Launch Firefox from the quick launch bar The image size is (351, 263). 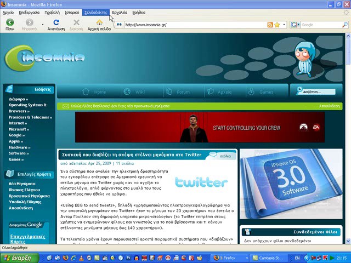65,258
